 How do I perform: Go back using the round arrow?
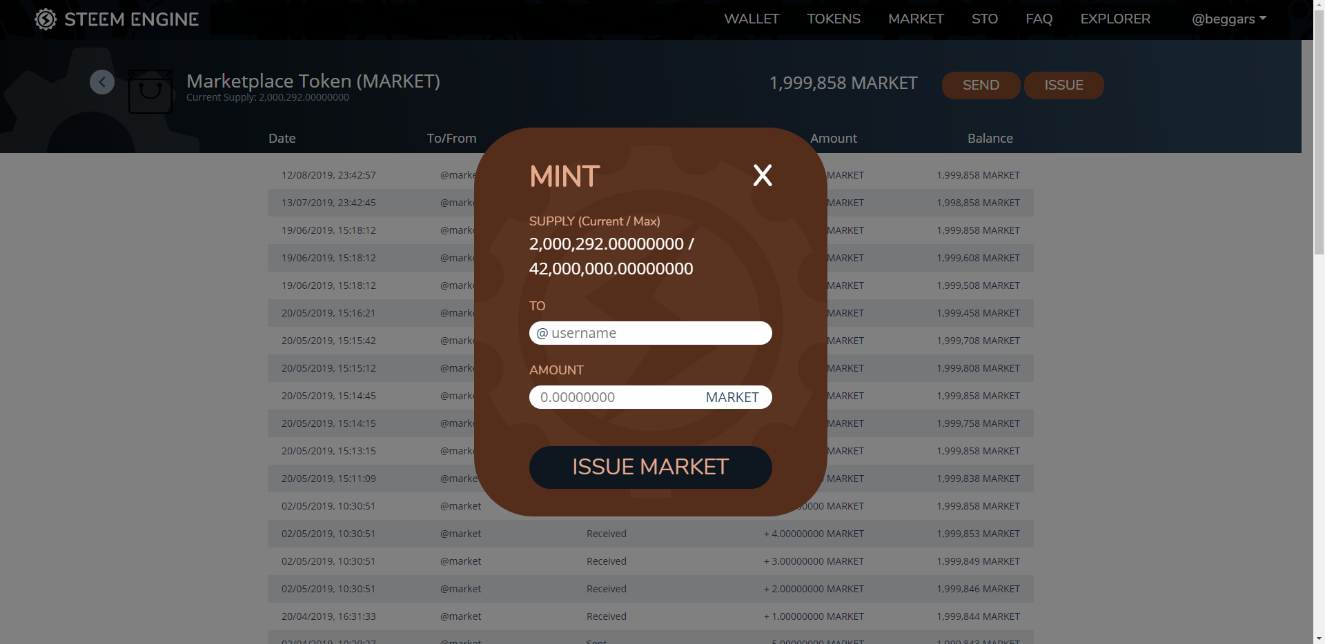click(102, 82)
